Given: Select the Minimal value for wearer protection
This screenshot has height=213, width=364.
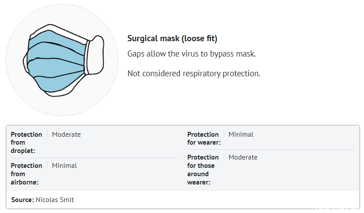Looking at the screenshot, I should [241, 135].
